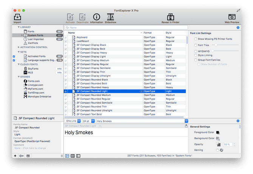Collapse the STORES section
The width and height of the screenshot is (253, 174).
(x=19, y=77)
